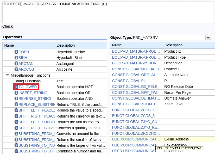Click the help icon beside ARCCOS
This screenshot has height=154, width=215.
tap(16, 69)
